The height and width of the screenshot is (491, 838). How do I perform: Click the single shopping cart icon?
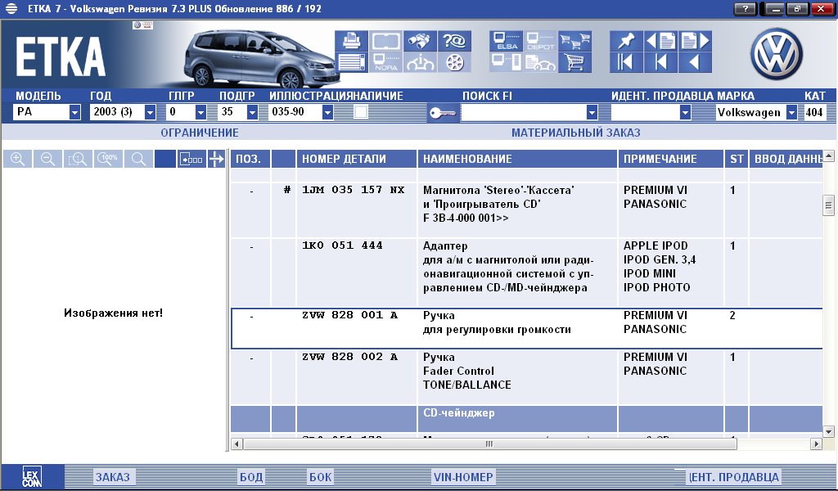click(x=574, y=62)
